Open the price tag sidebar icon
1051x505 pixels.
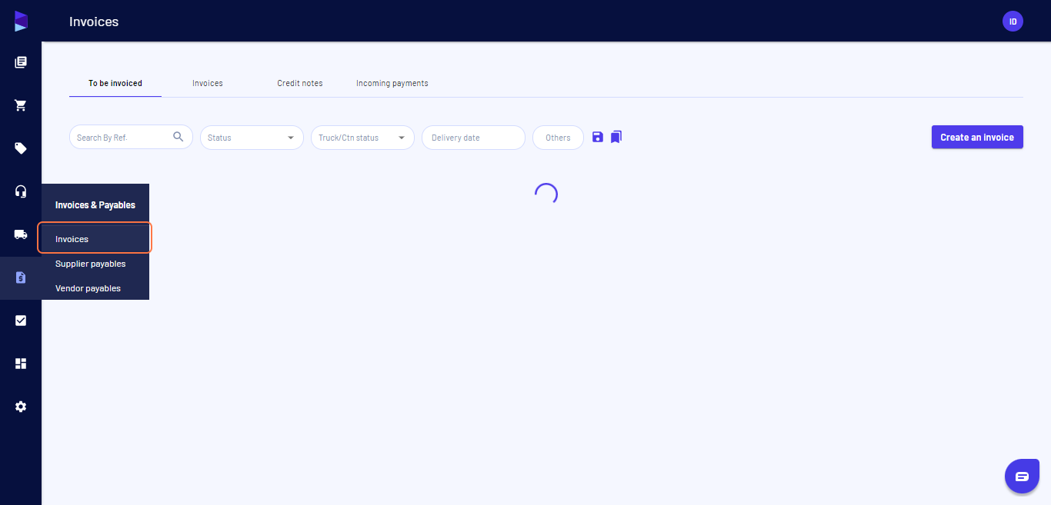click(x=21, y=148)
